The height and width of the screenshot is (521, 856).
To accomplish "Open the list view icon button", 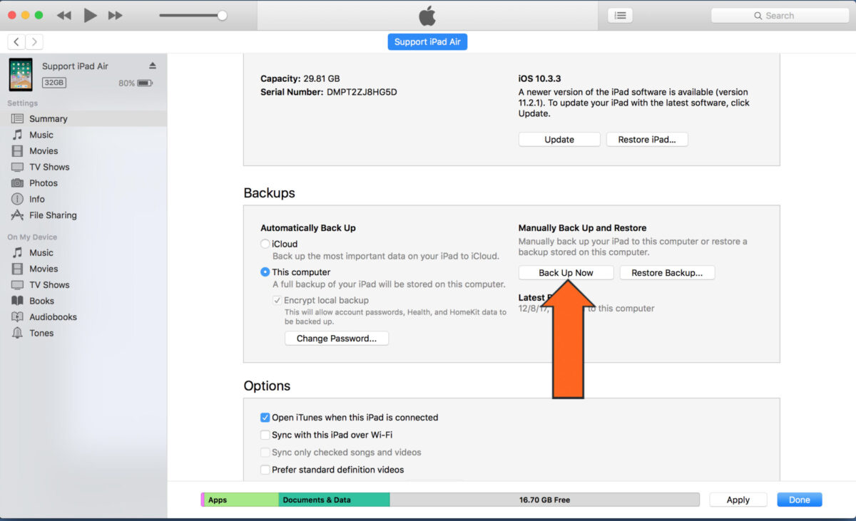I will point(621,15).
